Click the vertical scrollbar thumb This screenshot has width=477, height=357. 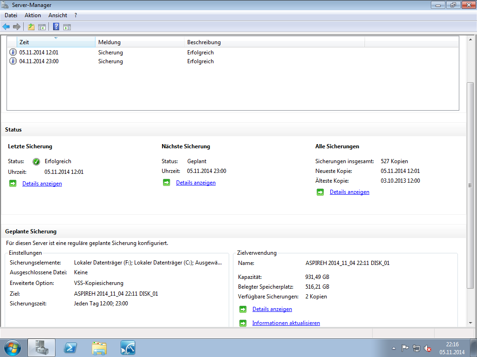pyautogui.click(x=470, y=186)
